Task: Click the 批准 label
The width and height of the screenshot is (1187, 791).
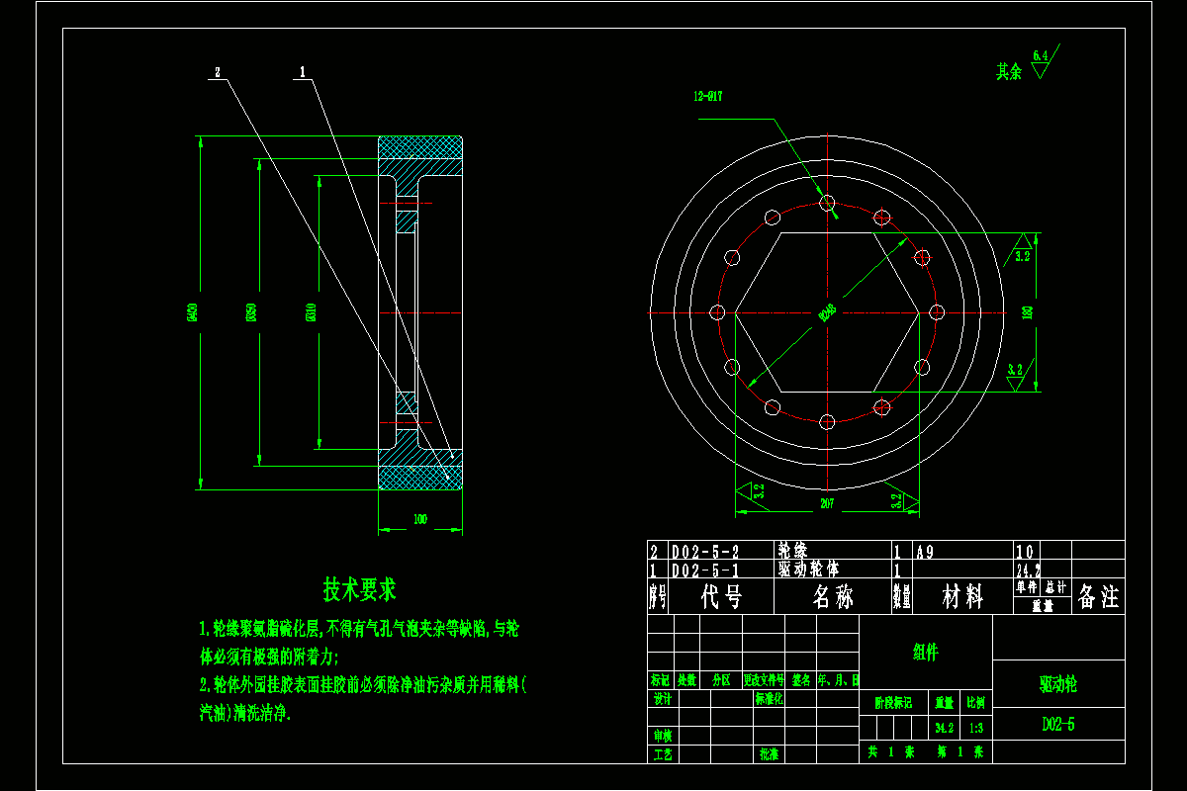Action: click(x=770, y=754)
